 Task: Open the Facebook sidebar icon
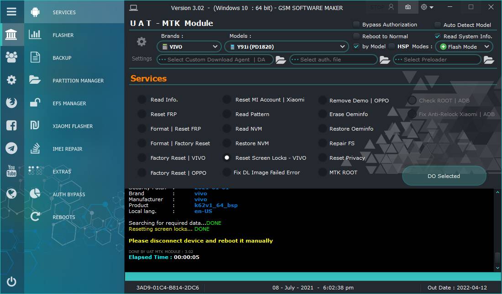(11, 126)
